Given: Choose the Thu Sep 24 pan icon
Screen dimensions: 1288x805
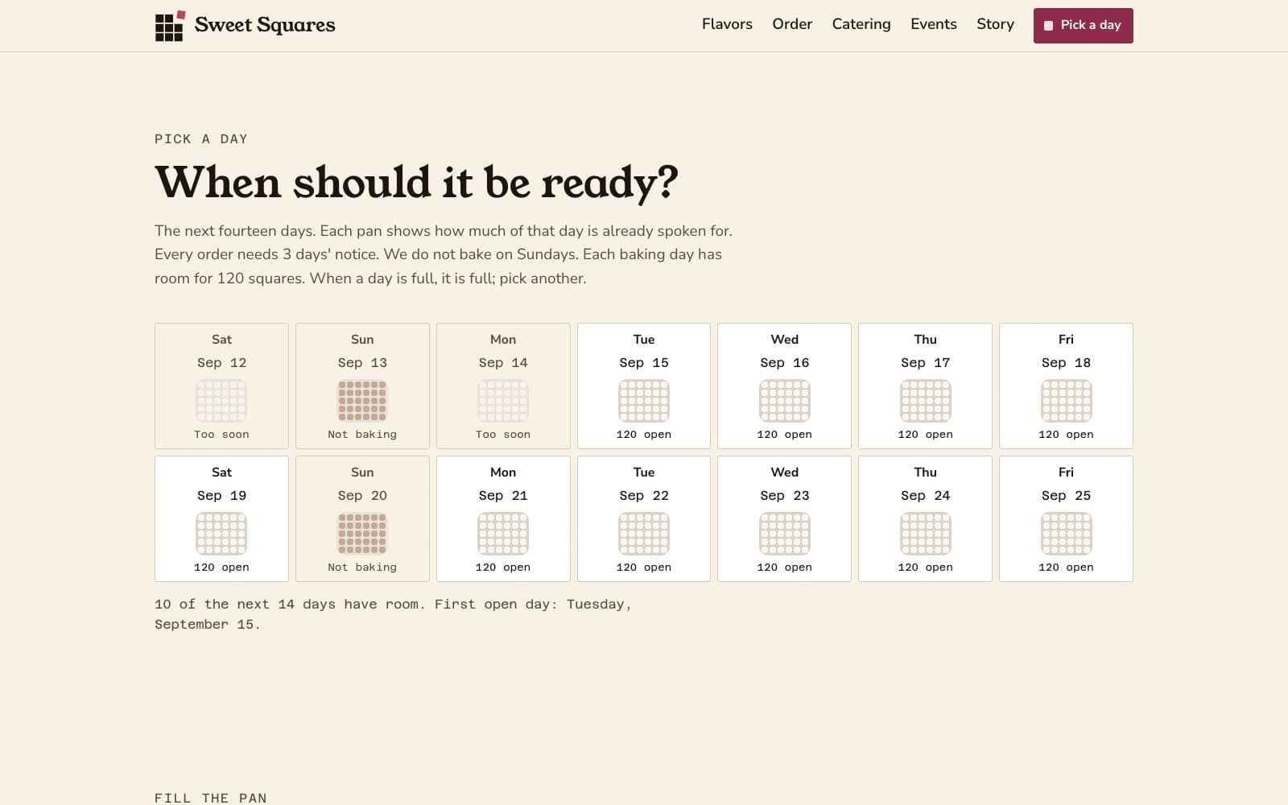Looking at the screenshot, I should coord(926,534).
